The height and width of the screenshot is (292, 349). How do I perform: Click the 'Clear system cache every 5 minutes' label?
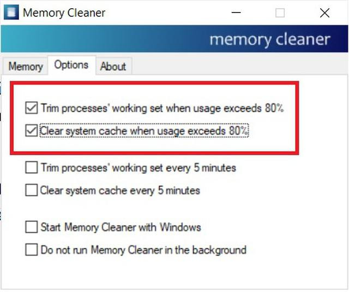tap(120, 191)
